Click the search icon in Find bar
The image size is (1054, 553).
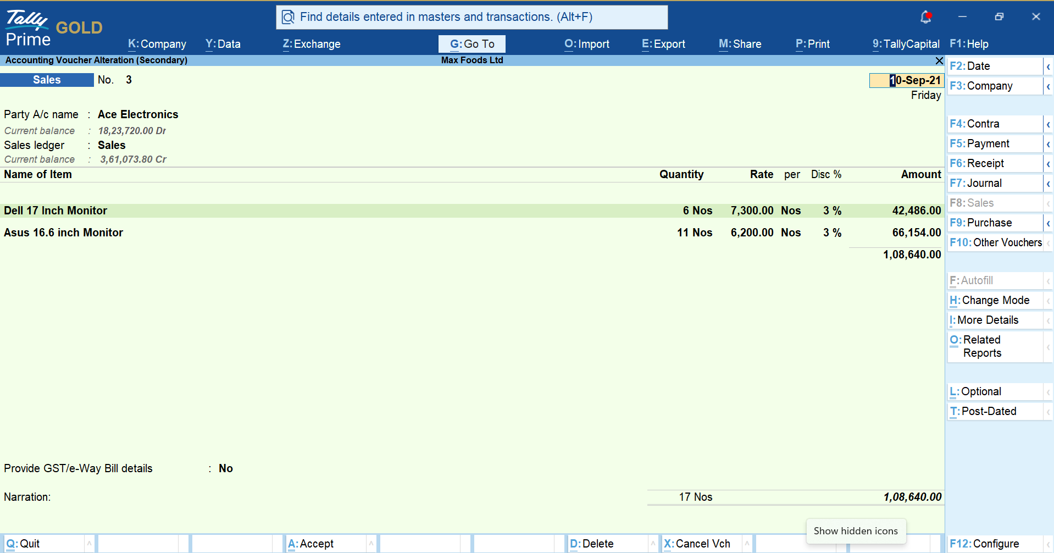(x=288, y=18)
